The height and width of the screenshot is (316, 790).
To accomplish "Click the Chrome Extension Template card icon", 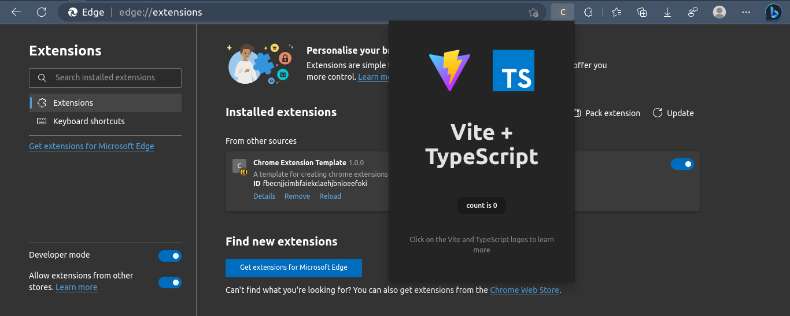I will pos(239,166).
